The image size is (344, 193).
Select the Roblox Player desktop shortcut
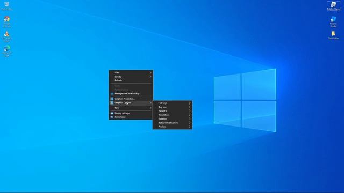tap(333, 6)
